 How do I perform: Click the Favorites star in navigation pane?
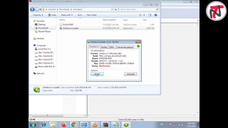click(x=35, y=21)
